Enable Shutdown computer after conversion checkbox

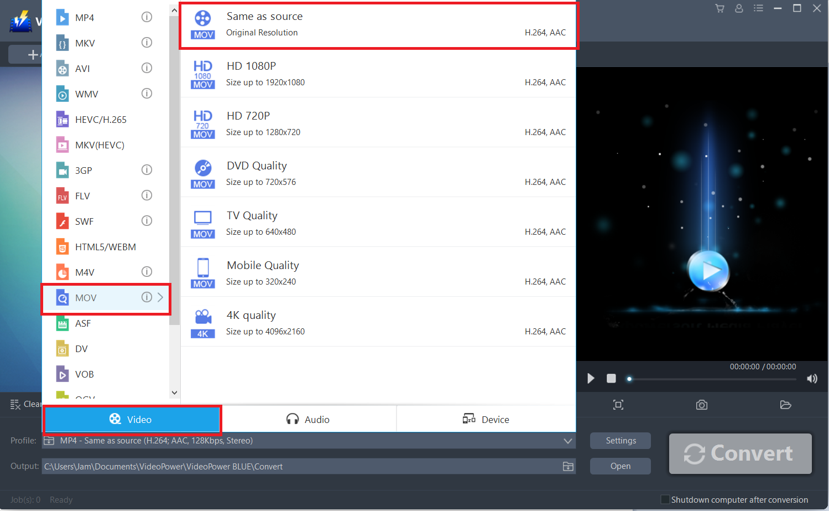click(x=665, y=499)
